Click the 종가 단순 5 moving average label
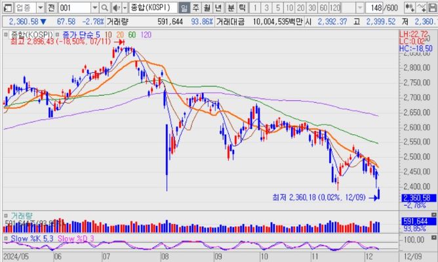Screen dimensions: 438x262 click(x=81, y=35)
